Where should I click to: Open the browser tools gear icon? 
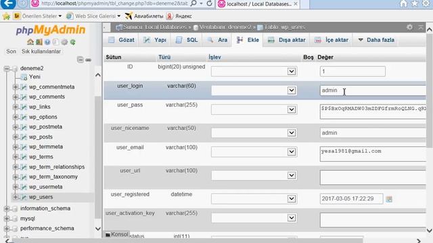point(426,3)
